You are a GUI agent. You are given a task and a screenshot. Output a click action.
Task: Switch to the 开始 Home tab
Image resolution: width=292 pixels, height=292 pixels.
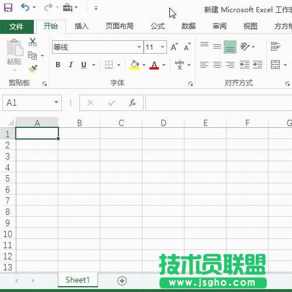51,26
